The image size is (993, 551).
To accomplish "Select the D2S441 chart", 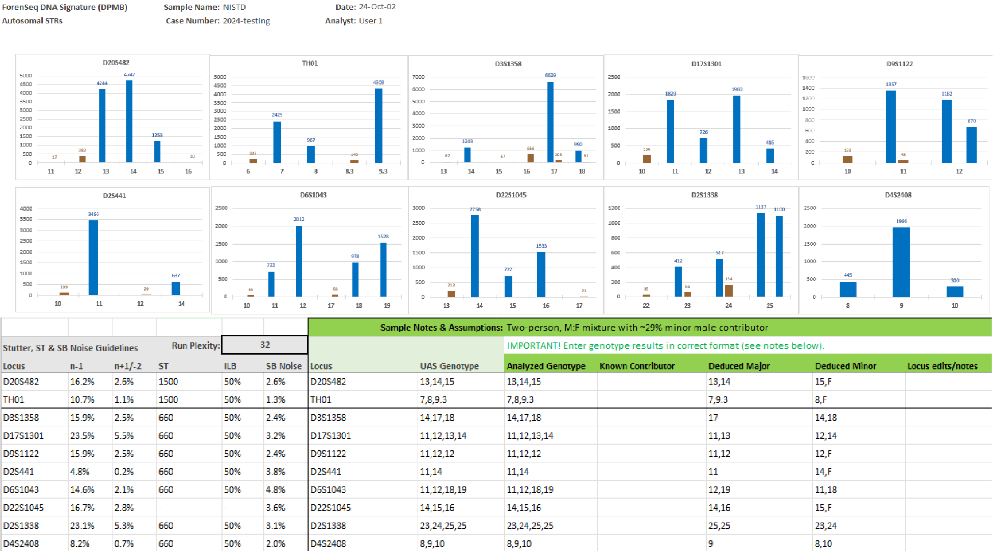I will click(x=113, y=249).
